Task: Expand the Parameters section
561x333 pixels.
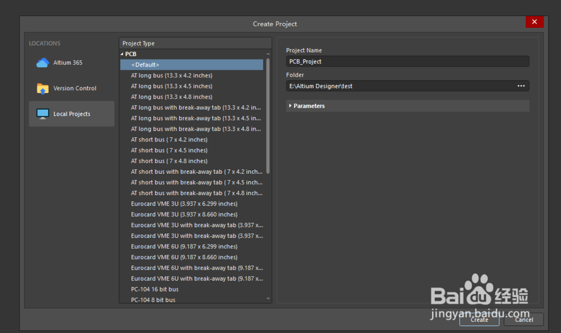Action: pyautogui.click(x=290, y=106)
